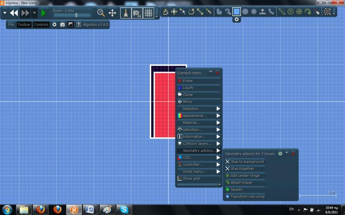Expand the Material submenu
Viewport: 345px width, 215px height.
pyautogui.click(x=198, y=123)
